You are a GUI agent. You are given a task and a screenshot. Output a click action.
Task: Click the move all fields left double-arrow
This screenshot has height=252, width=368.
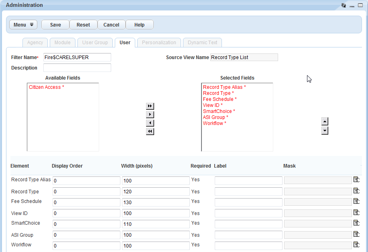click(x=150, y=131)
